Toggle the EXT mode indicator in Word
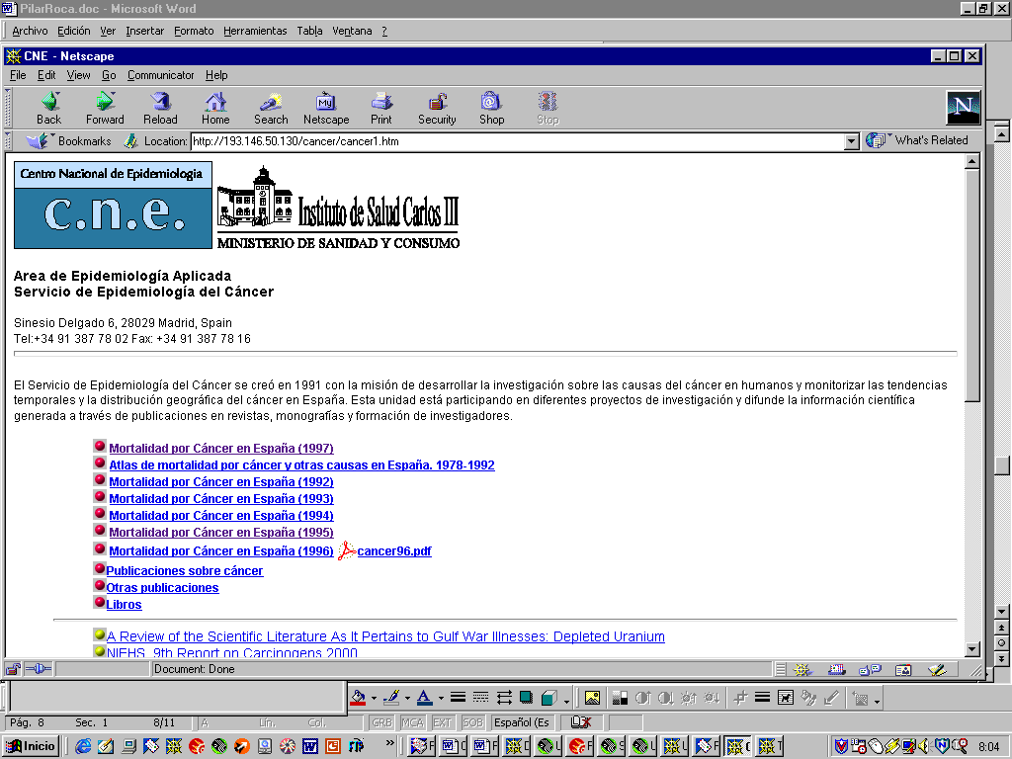The width and height of the screenshot is (1012, 759). pyautogui.click(x=443, y=722)
